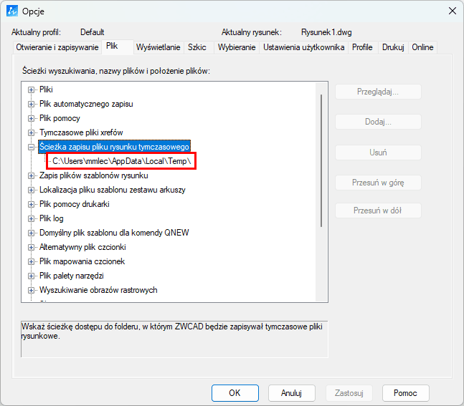Switch to the Drukuj tab
The image size is (464, 406).
click(x=393, y=47)
